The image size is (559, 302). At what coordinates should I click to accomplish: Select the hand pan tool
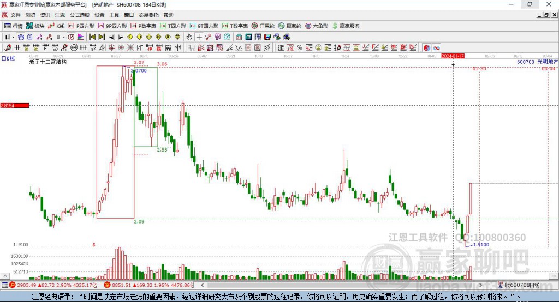(x=189, y=37)
